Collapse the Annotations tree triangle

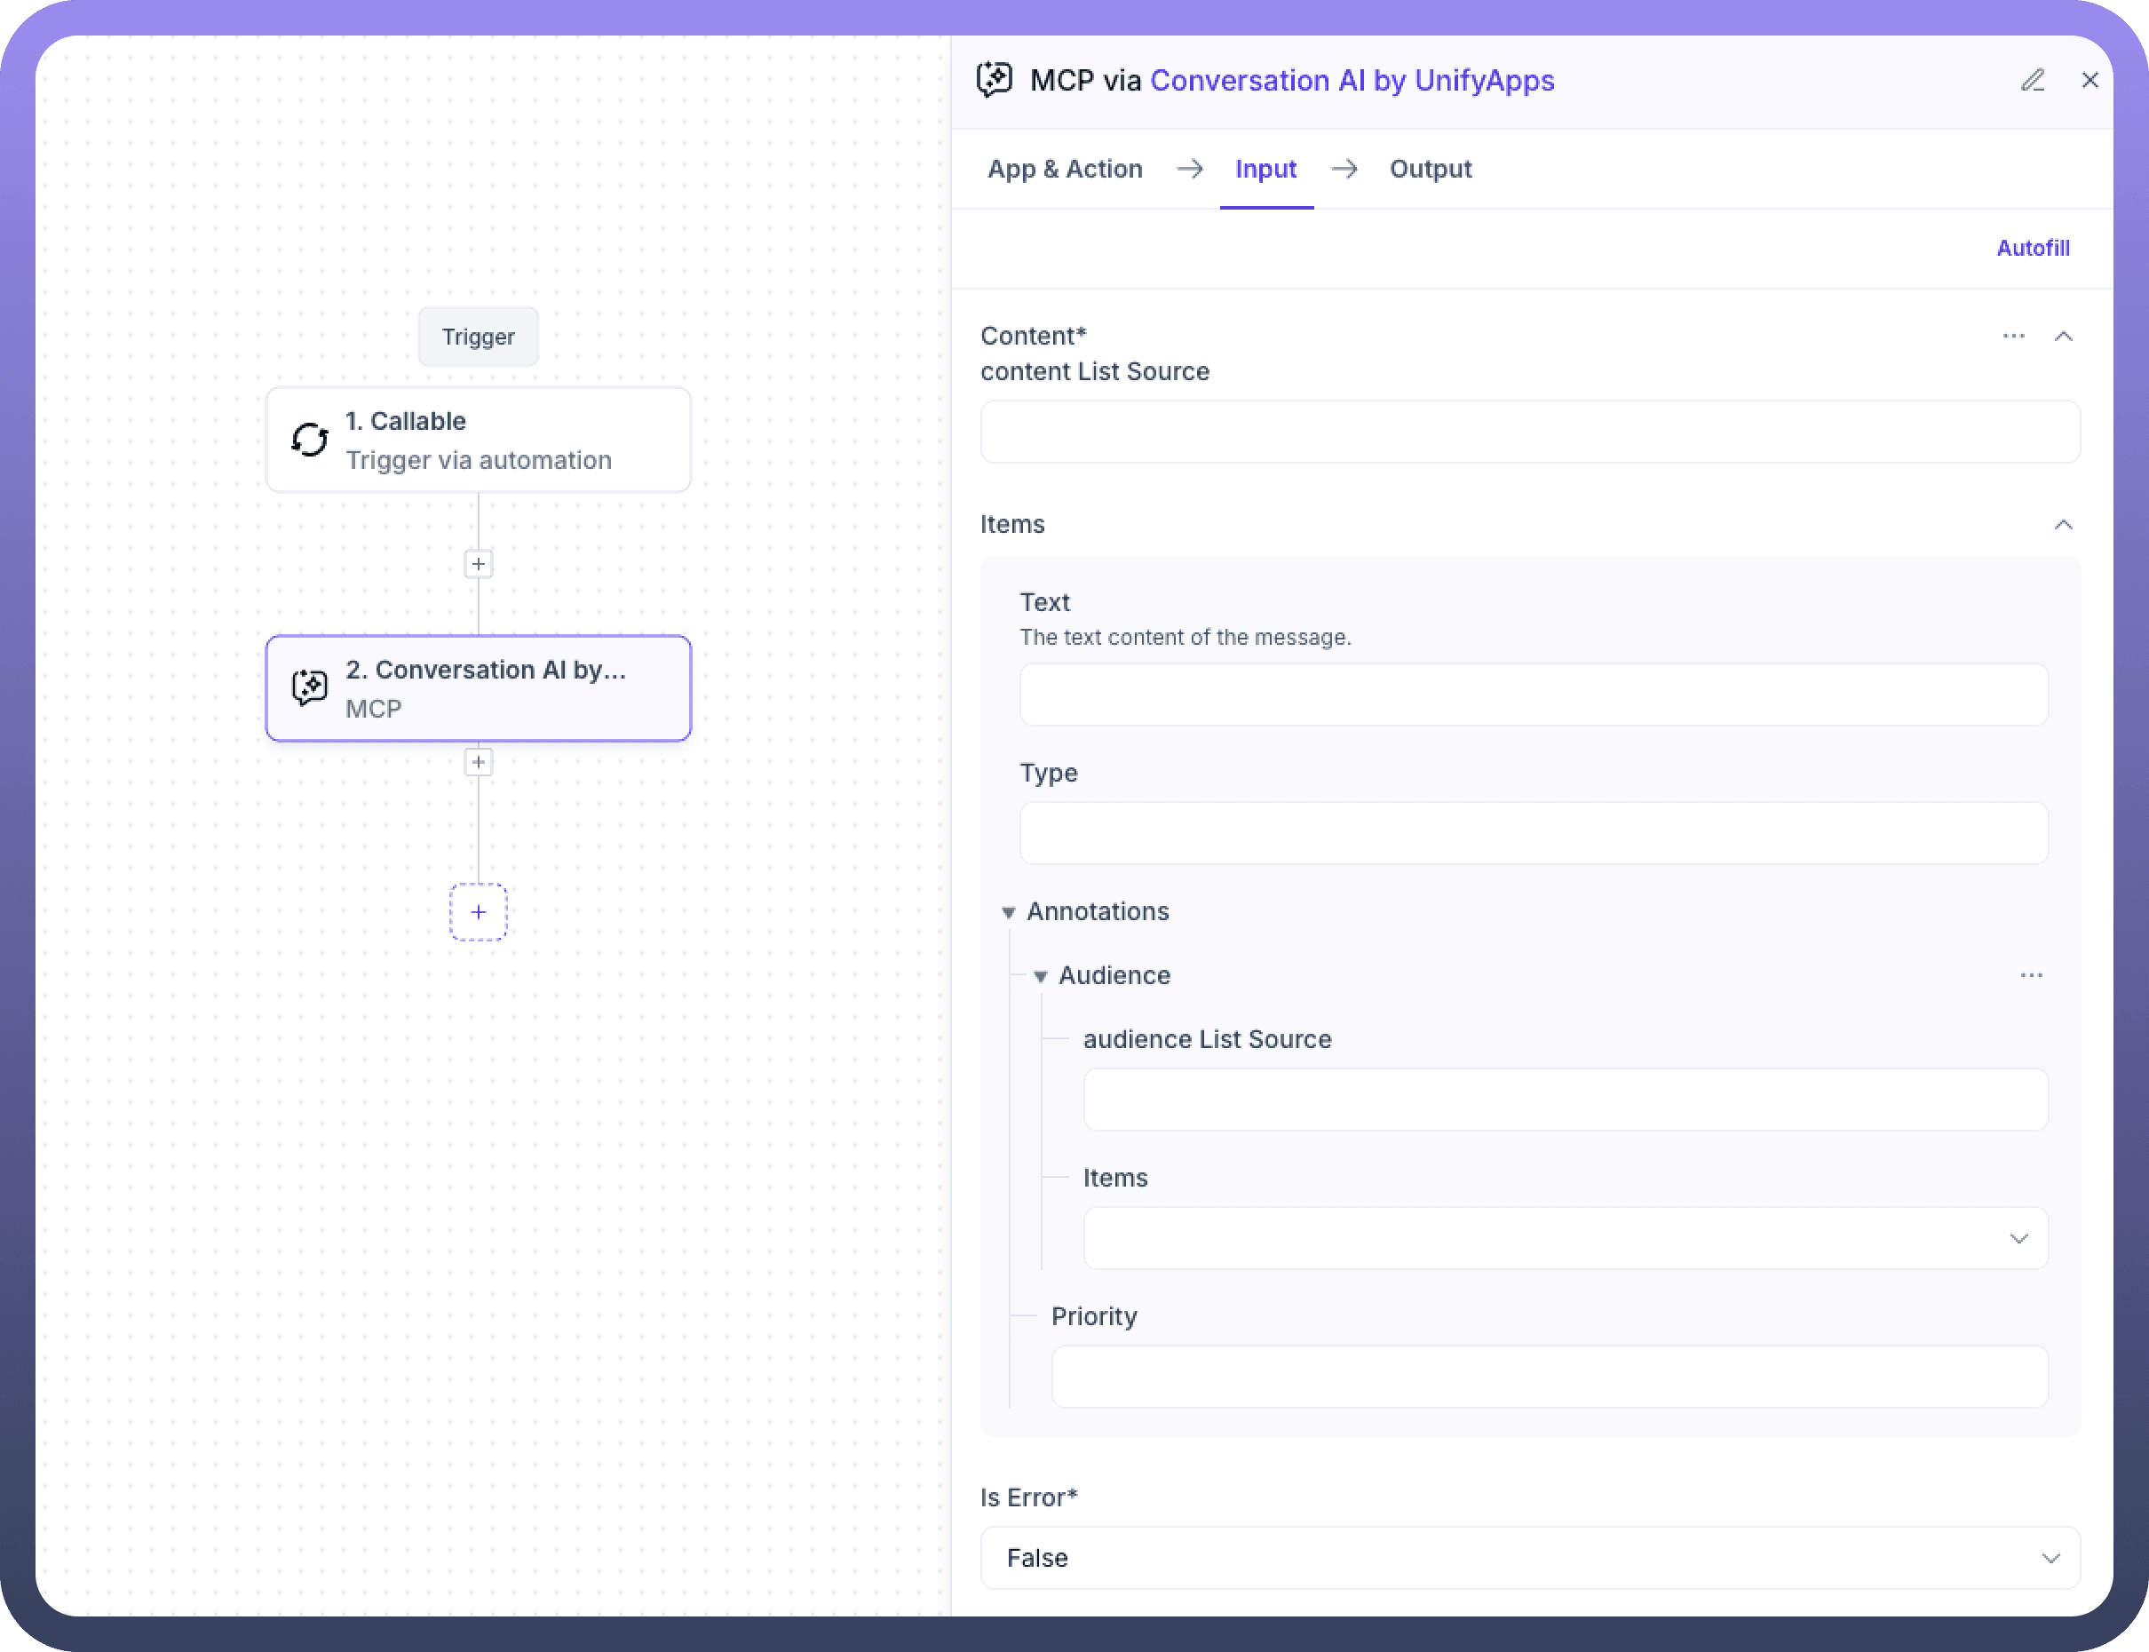pos(1008,912)
